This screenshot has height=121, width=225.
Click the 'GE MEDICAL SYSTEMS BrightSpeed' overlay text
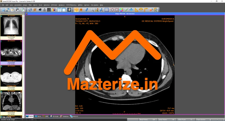tap(157, 21)
